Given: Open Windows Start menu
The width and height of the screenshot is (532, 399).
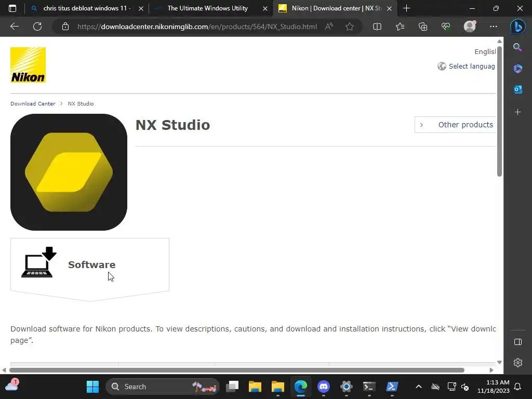Looking at the screenshot, I should [92, 387].
